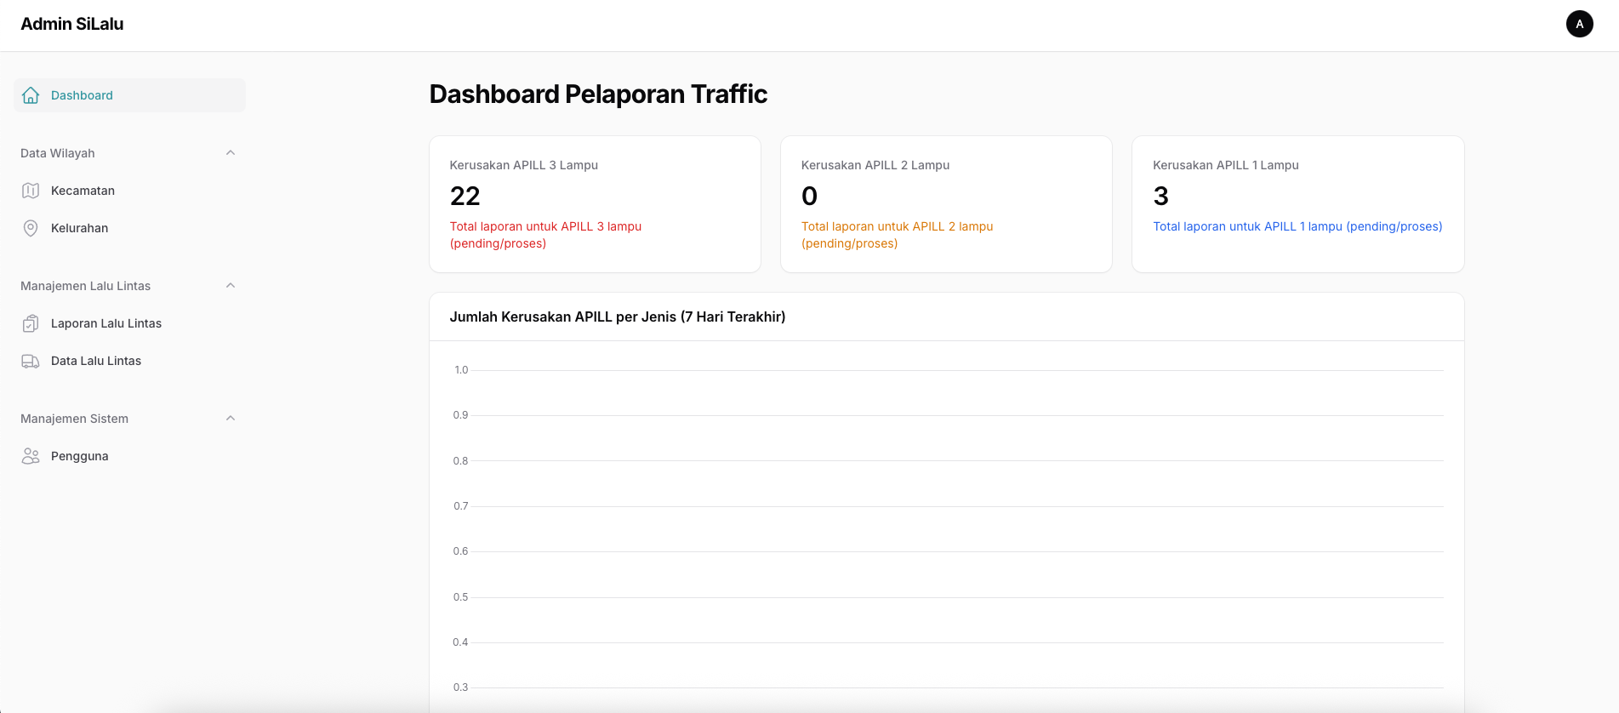Click the Laporan Lalu Lintas clipboard icon
The height and width of the screenshot is (713, 1619).
tap(31, 323)
